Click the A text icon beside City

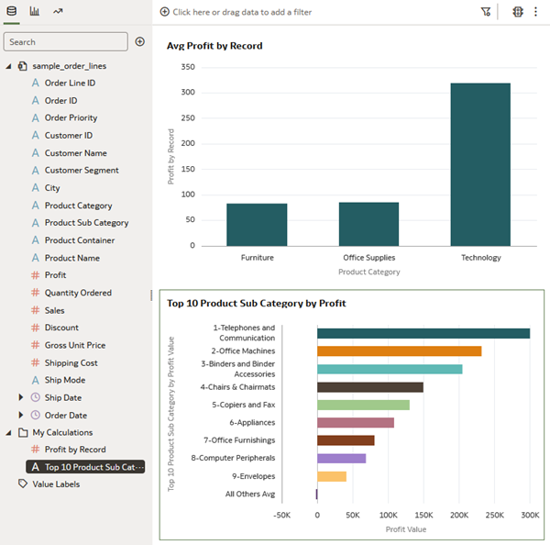36,188
